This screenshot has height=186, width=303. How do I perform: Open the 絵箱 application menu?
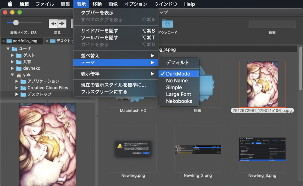coord(24,4)
